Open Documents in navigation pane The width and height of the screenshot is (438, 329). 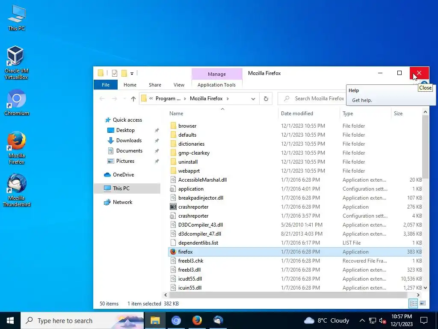pyautogui.click(x=129, y=151)
